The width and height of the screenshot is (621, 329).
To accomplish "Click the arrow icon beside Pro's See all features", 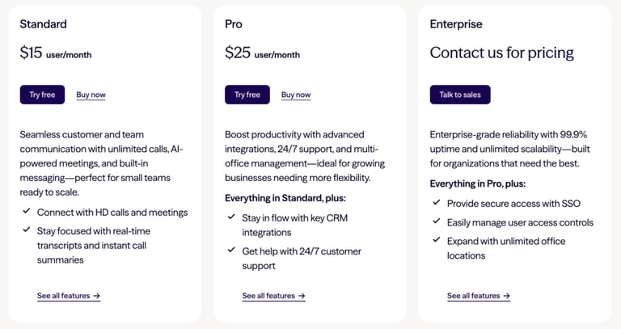I will (x=302, y=296).
